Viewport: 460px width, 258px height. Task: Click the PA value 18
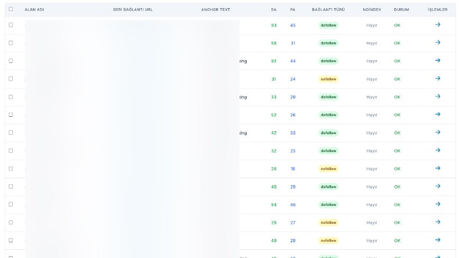tap(293, 169)
